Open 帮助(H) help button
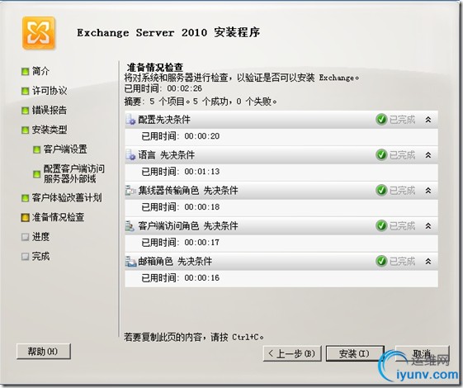Viewport: 463px width, 388px height. click(x=44, y=352)
